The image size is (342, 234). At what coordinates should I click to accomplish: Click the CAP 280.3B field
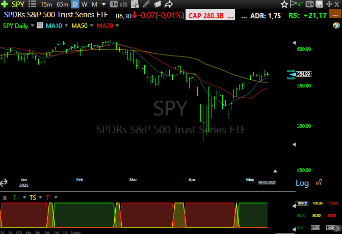[x=210, y=15]
